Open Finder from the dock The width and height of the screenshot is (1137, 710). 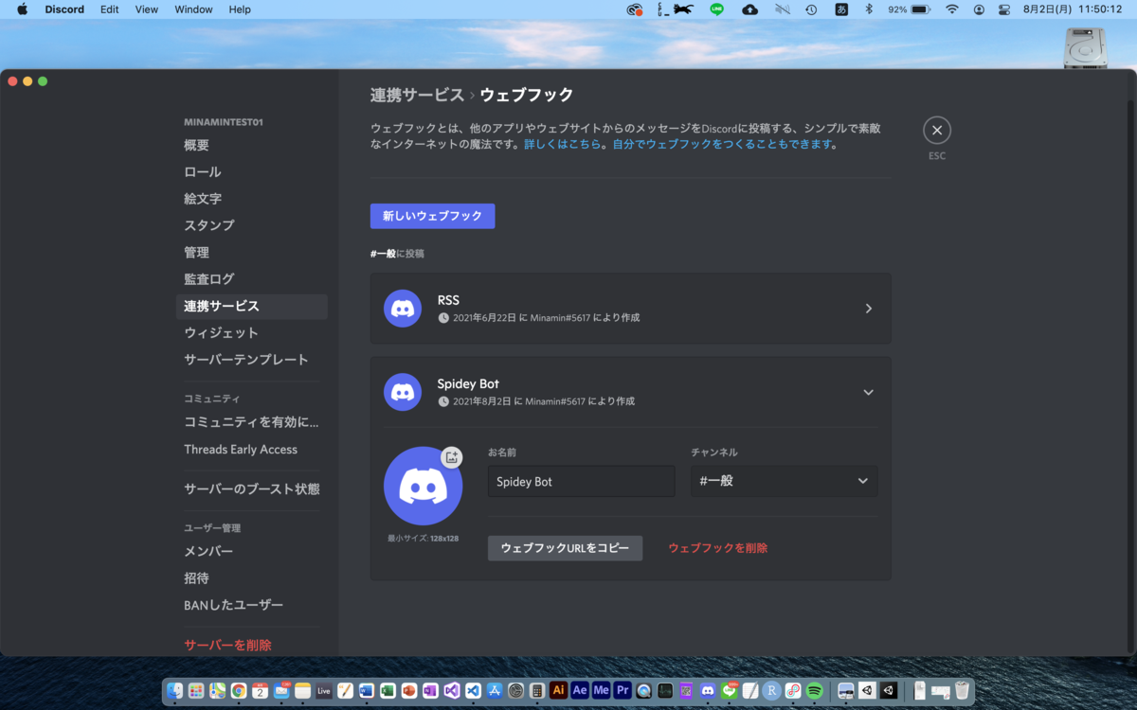click(174, 691)
